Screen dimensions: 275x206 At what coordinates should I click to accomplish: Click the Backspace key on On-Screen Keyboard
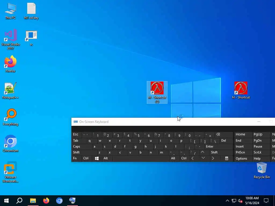point(224,134)
